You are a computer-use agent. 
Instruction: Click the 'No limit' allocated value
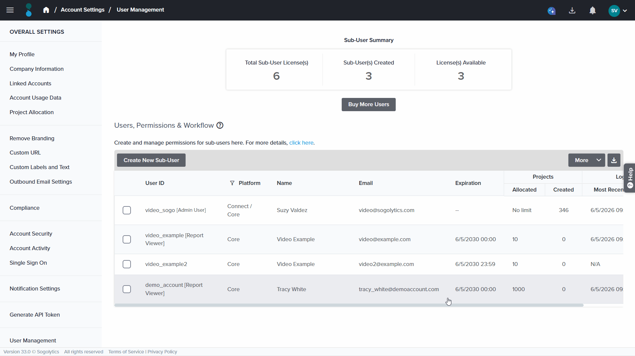522,210
